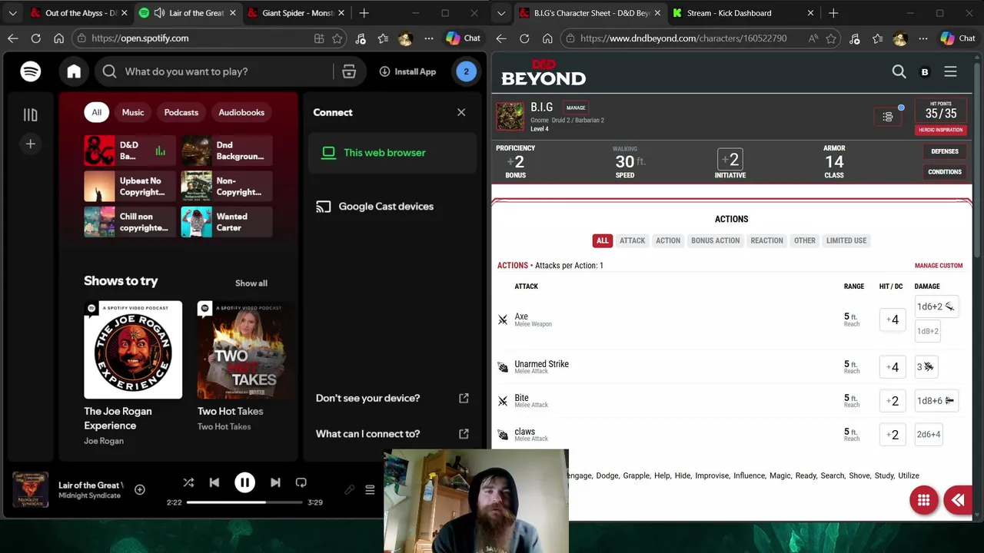Click the Unarmed Strike attack icon
The image size is (984, 553).
tap(503, 367)
